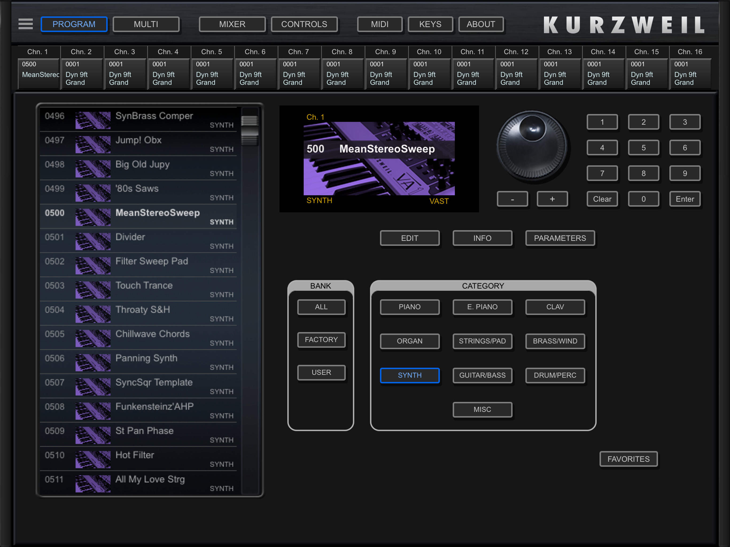Open program INFO

[482, 238]
